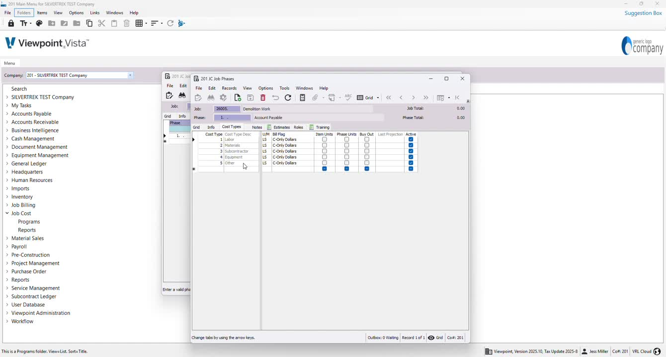Click the spell check ABC icon
The image size is (666, 357).
(348, 98)
